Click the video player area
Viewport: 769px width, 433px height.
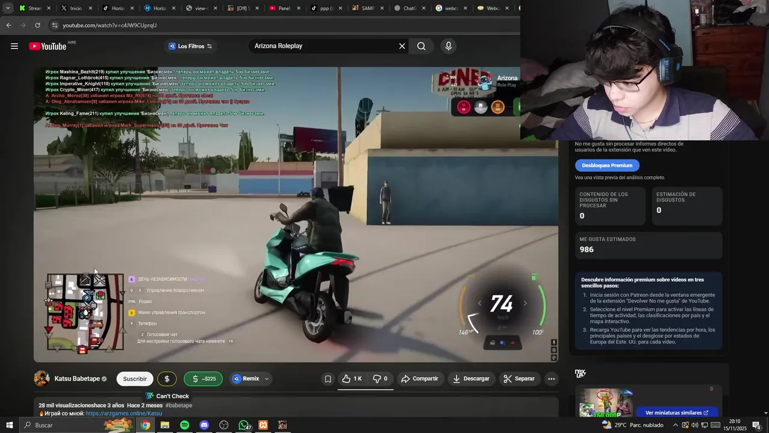click(x=296, y=214)
